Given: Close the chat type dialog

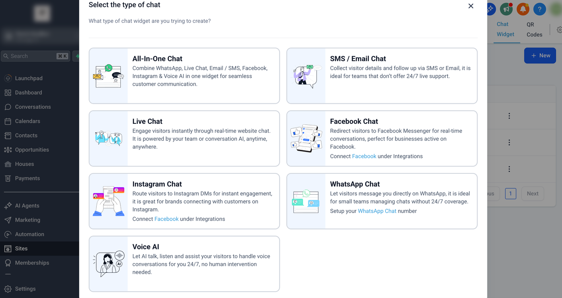Looking at the screenshot, I should [471, 6].
